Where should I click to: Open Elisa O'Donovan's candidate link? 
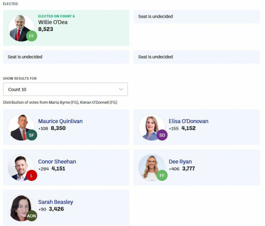188,121
